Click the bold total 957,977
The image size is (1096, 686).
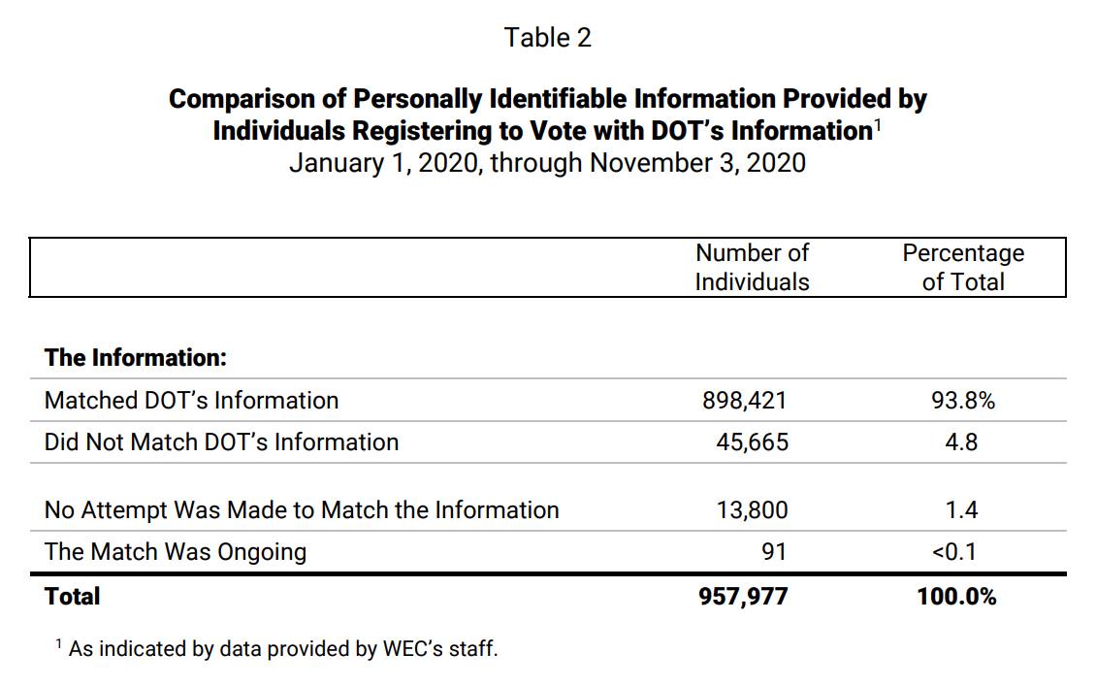point(743,596)
